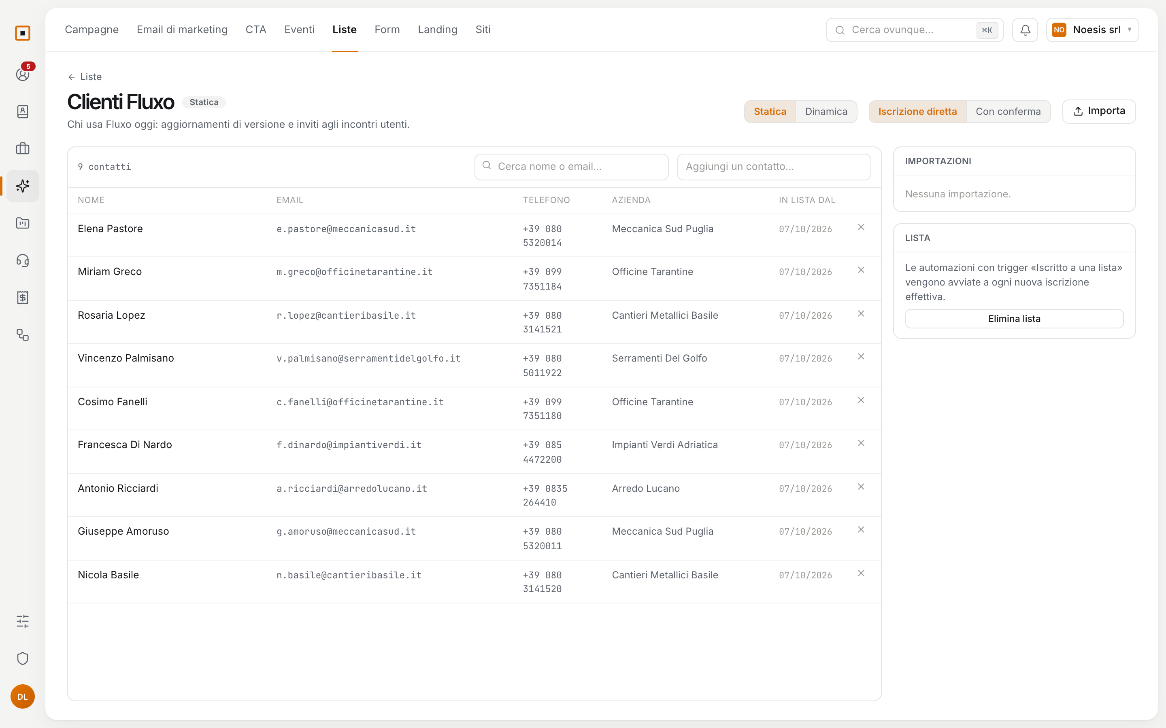
Task: Open the briefcase sidebar icon
Action: (x=23, y=149)
